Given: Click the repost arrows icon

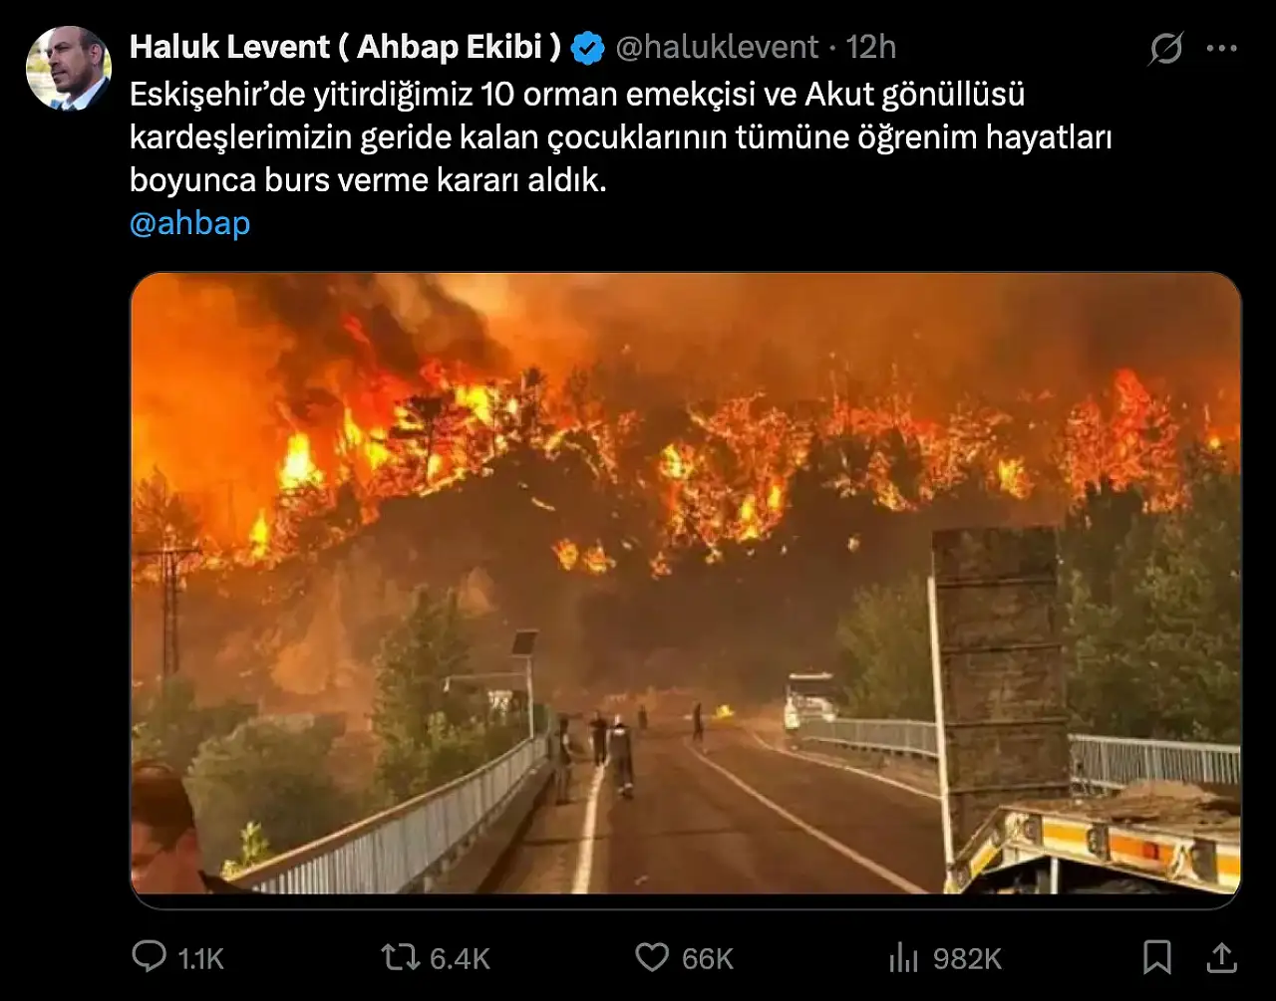Looking at the screenshot, I should tap(401, 957).
